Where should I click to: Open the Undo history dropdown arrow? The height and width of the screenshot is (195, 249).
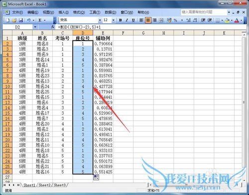[x=33, y=20]
